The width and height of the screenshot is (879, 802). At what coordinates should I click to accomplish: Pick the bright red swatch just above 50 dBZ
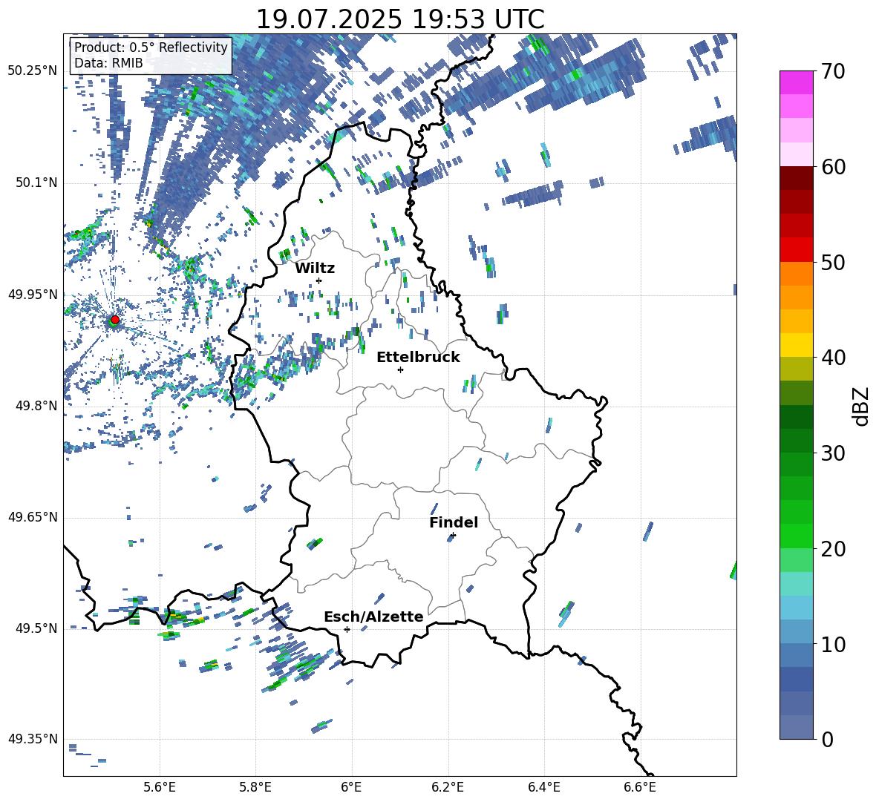[x=796, y=250]
